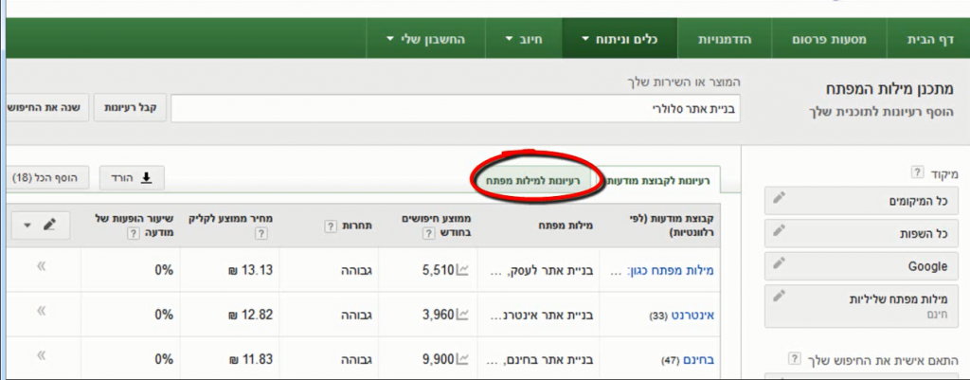The height and width of the screenshot is (380, 970).
Task: Expand the חיוב dropdown menu
Action: pyautogui.click(x=523, y=39)
